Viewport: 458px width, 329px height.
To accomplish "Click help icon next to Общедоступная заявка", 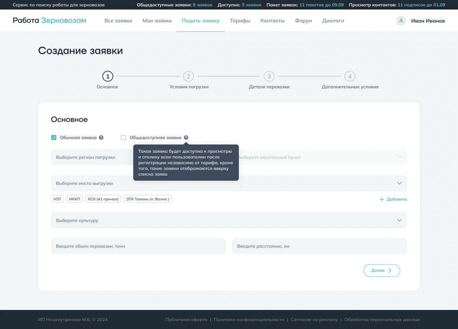I will (x=186, y=138).
